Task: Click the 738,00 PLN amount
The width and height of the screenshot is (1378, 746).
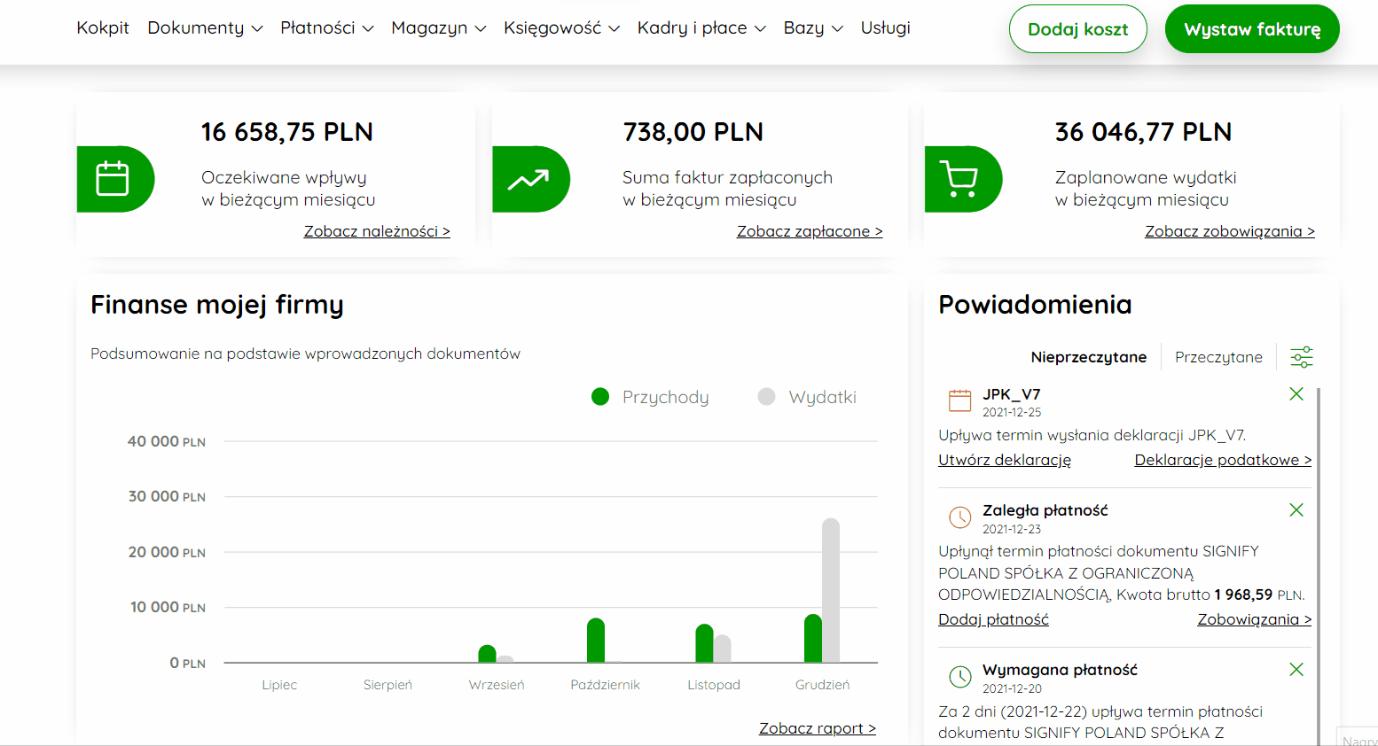Action: 693,132
